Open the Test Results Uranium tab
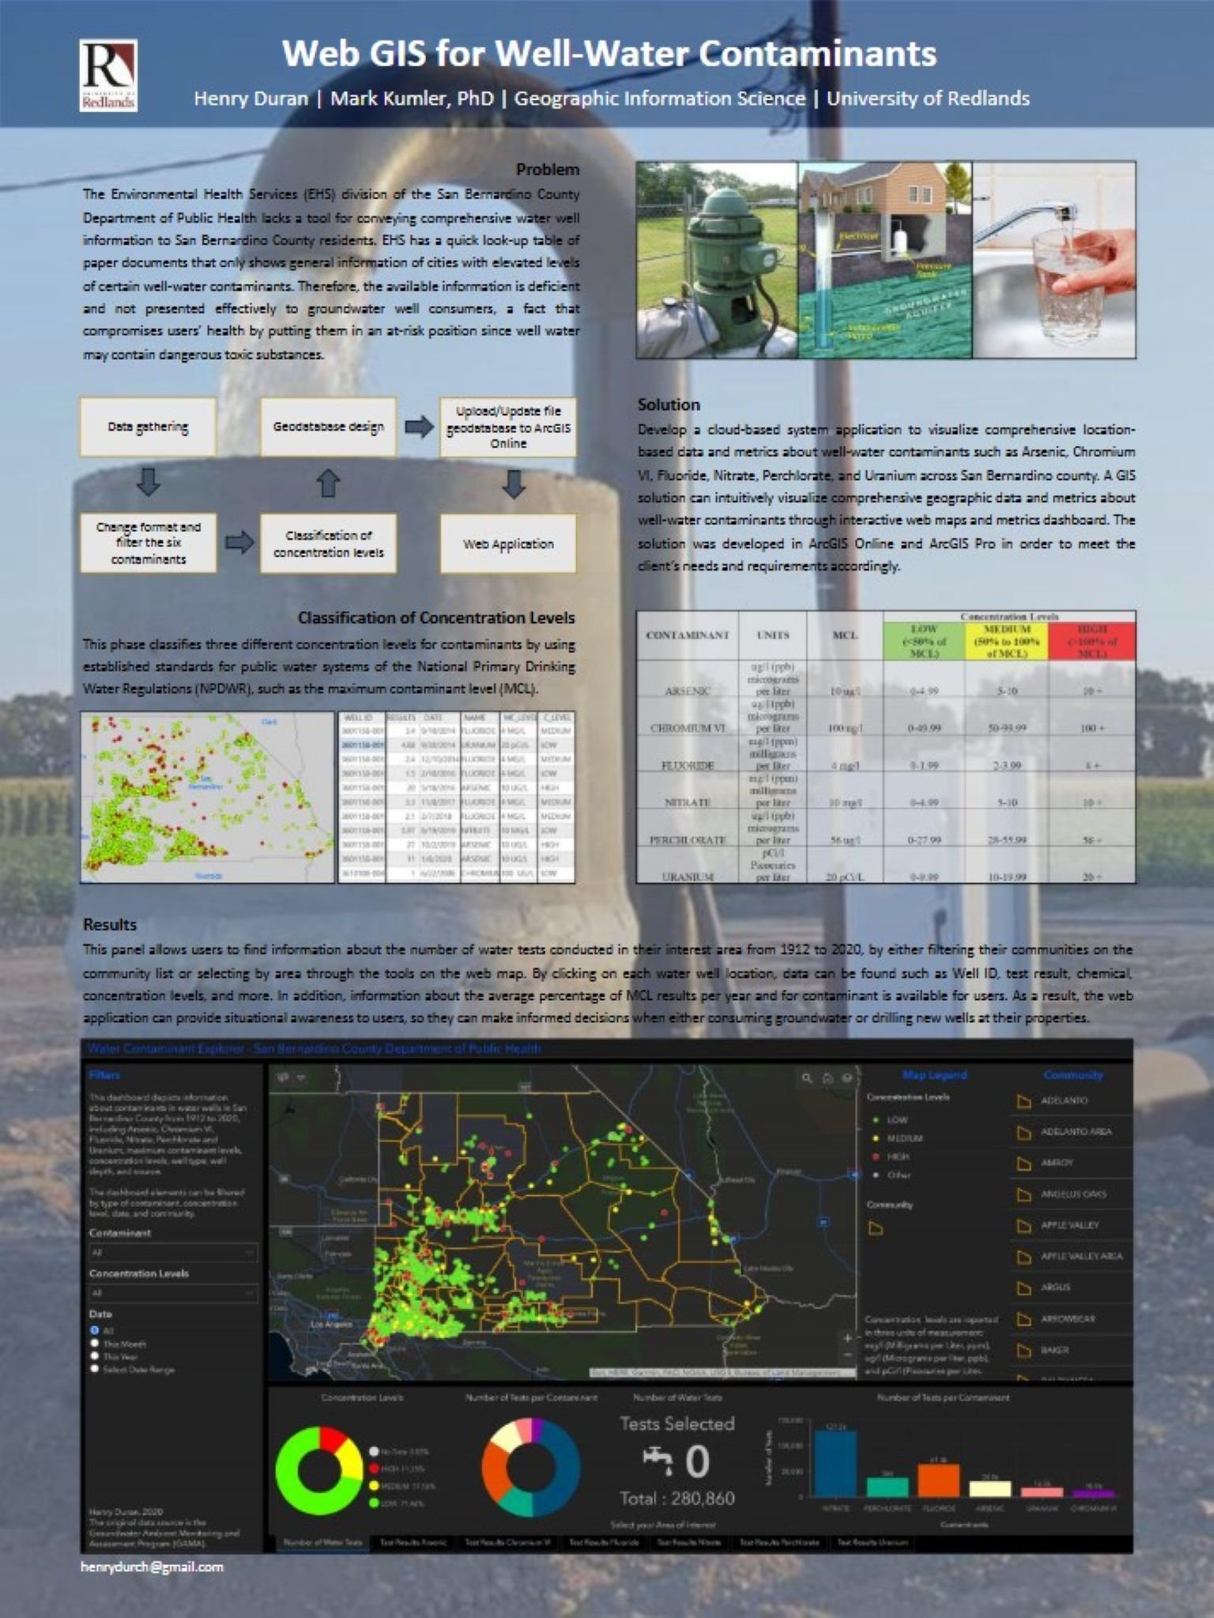This screenshot has width=1214, height=1618. (x=873, y=1541)
